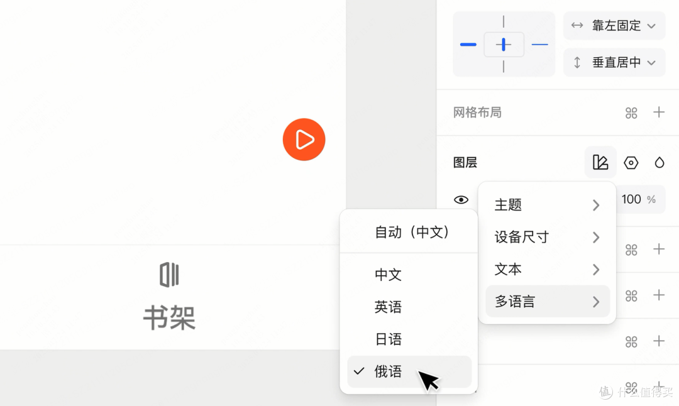Click chevron arrow beside 多语言

[x=596, y=302]
